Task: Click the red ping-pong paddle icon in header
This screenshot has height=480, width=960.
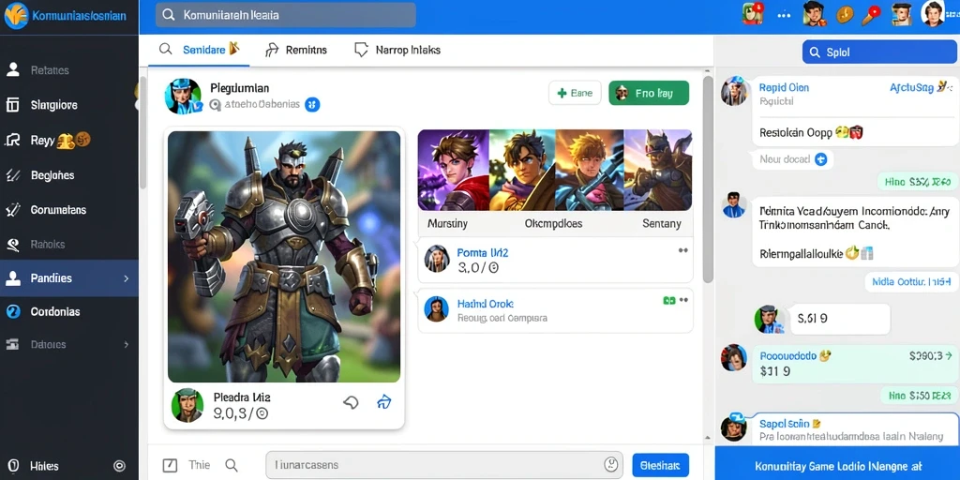Action: click(871, 15)
